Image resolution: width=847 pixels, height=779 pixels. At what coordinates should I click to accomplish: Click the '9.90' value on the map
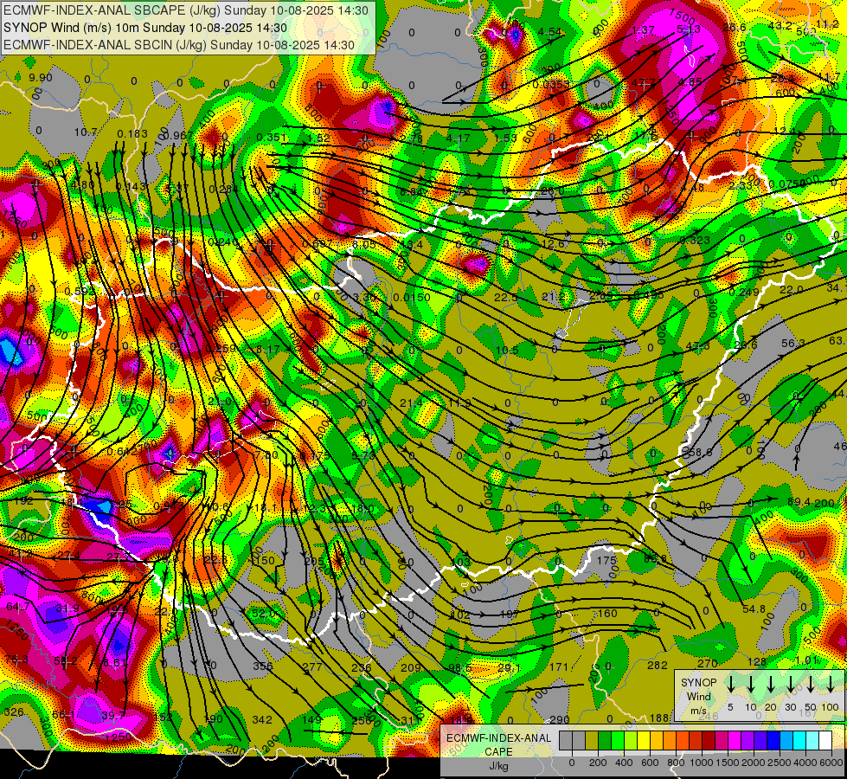coord(41,77)
